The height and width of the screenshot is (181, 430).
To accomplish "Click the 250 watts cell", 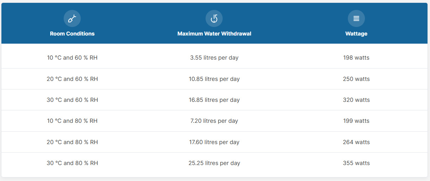I will 356,79.
